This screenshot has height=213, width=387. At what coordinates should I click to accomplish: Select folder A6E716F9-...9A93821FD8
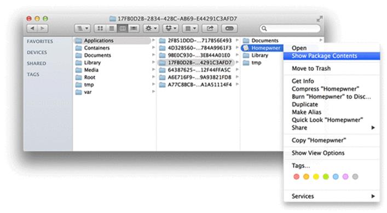point(196,77)
